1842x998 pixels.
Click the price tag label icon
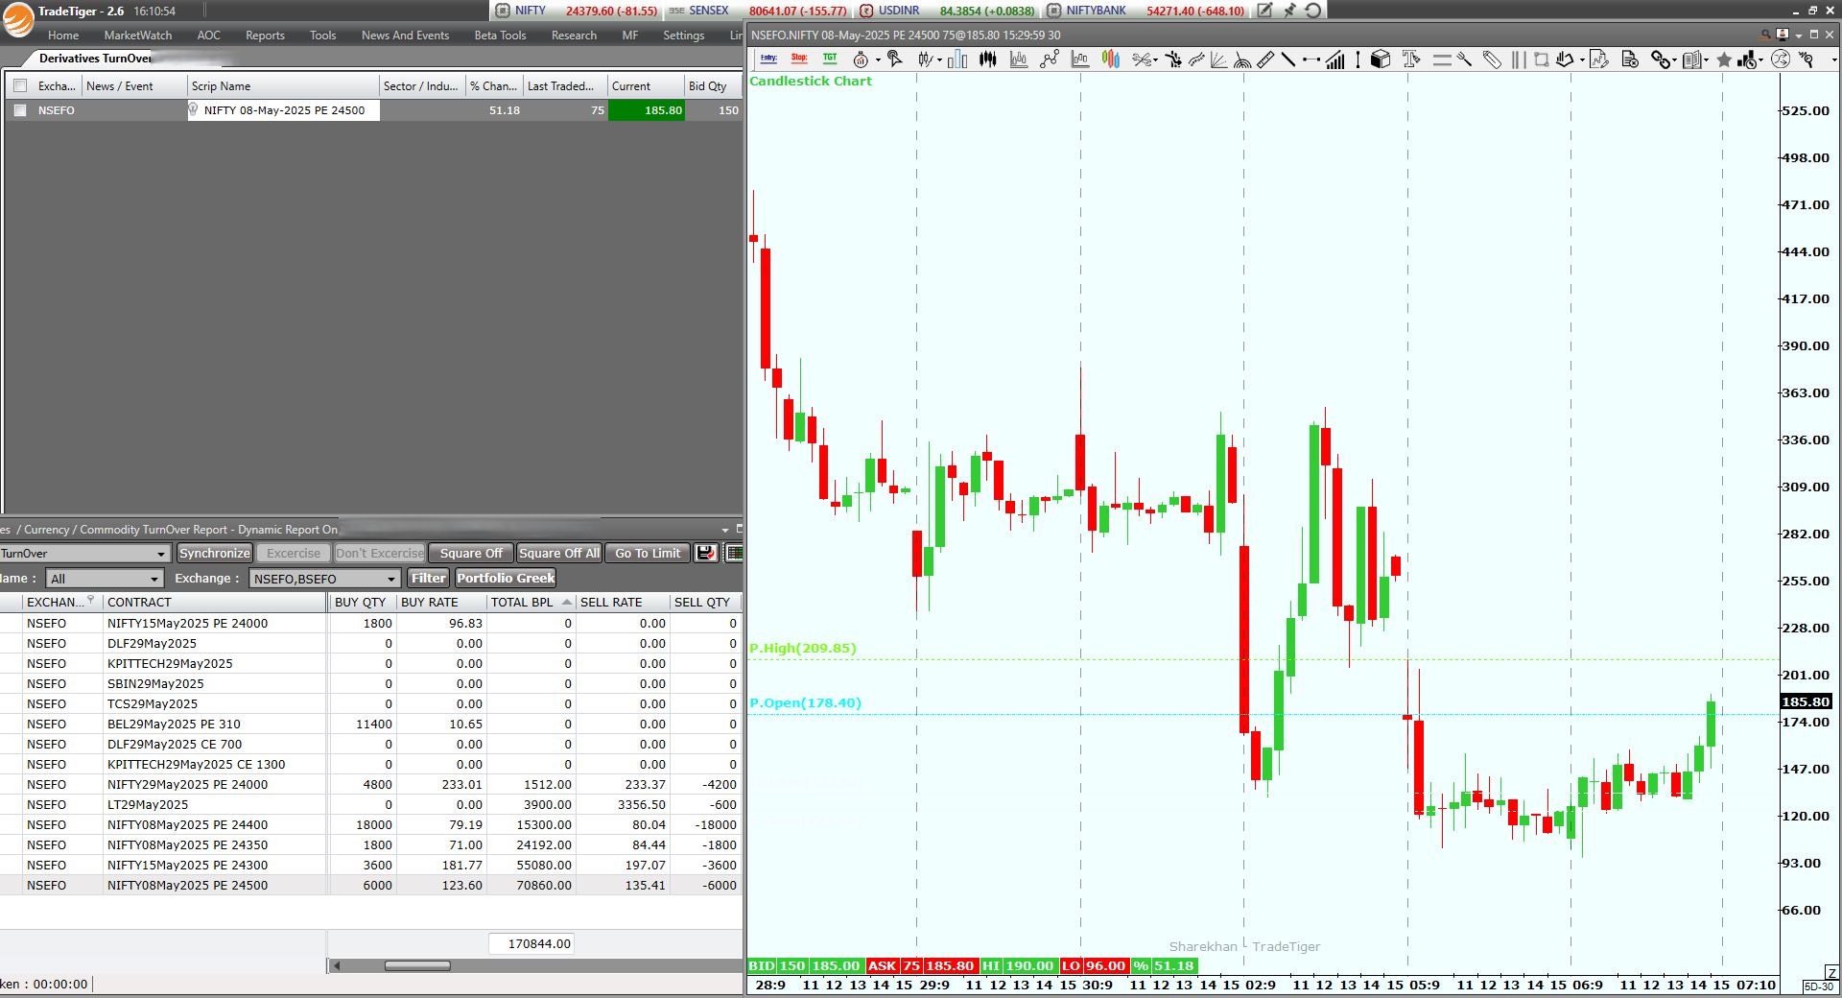pos(1492,59)
